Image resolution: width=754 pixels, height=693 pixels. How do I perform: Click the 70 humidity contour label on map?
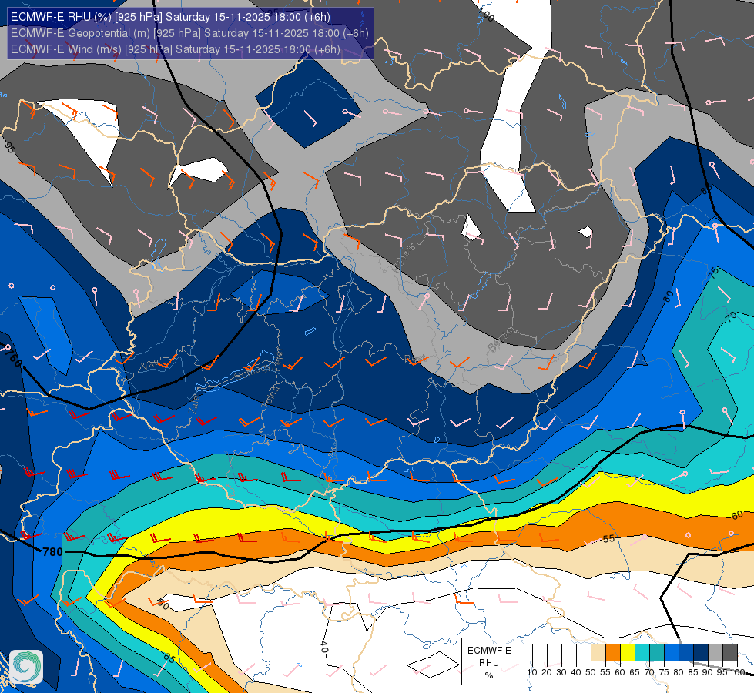click(x=732, y=317)
